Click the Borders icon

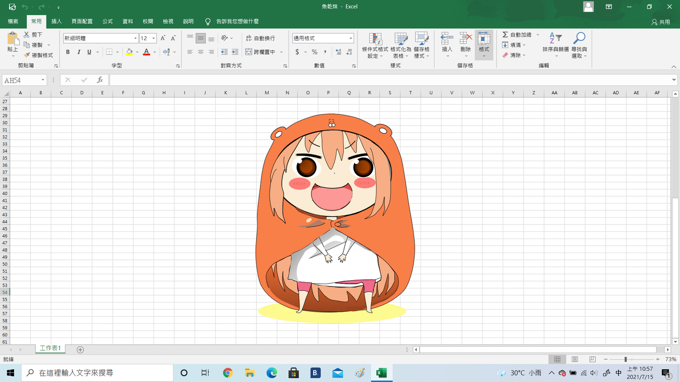(x=109, y=52)
